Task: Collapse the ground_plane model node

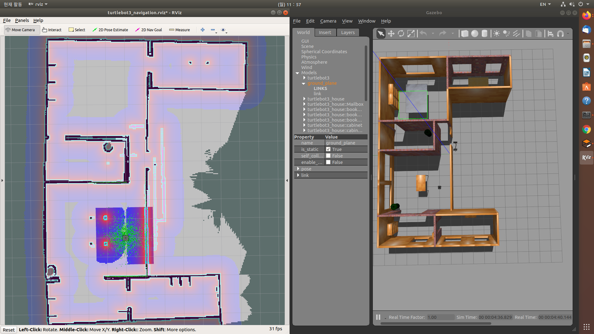Action: click(303, 83)
